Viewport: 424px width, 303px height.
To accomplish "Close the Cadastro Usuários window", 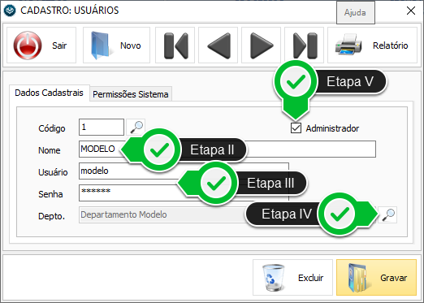I will click(411, 11).
